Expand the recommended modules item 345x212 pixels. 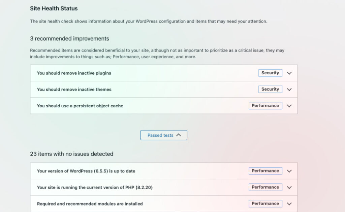(289, 204)
